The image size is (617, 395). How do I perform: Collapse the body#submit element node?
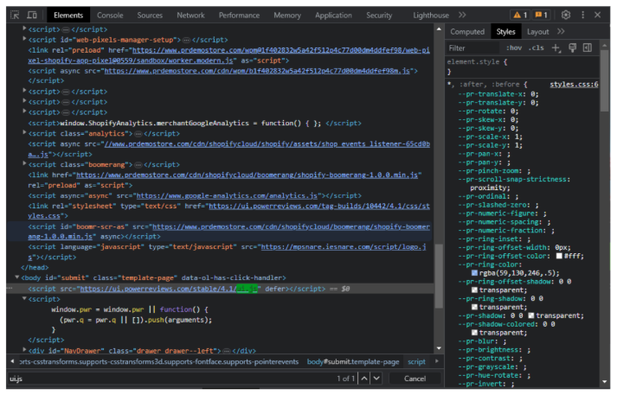(x=17, y=277)
